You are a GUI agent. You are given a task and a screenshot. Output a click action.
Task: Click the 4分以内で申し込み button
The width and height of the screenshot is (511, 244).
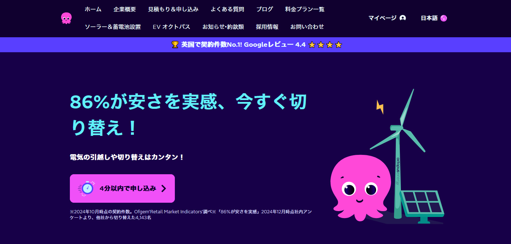(x=122, y=188)
